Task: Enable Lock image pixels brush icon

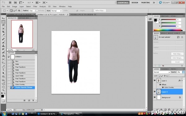Action: 162,76
